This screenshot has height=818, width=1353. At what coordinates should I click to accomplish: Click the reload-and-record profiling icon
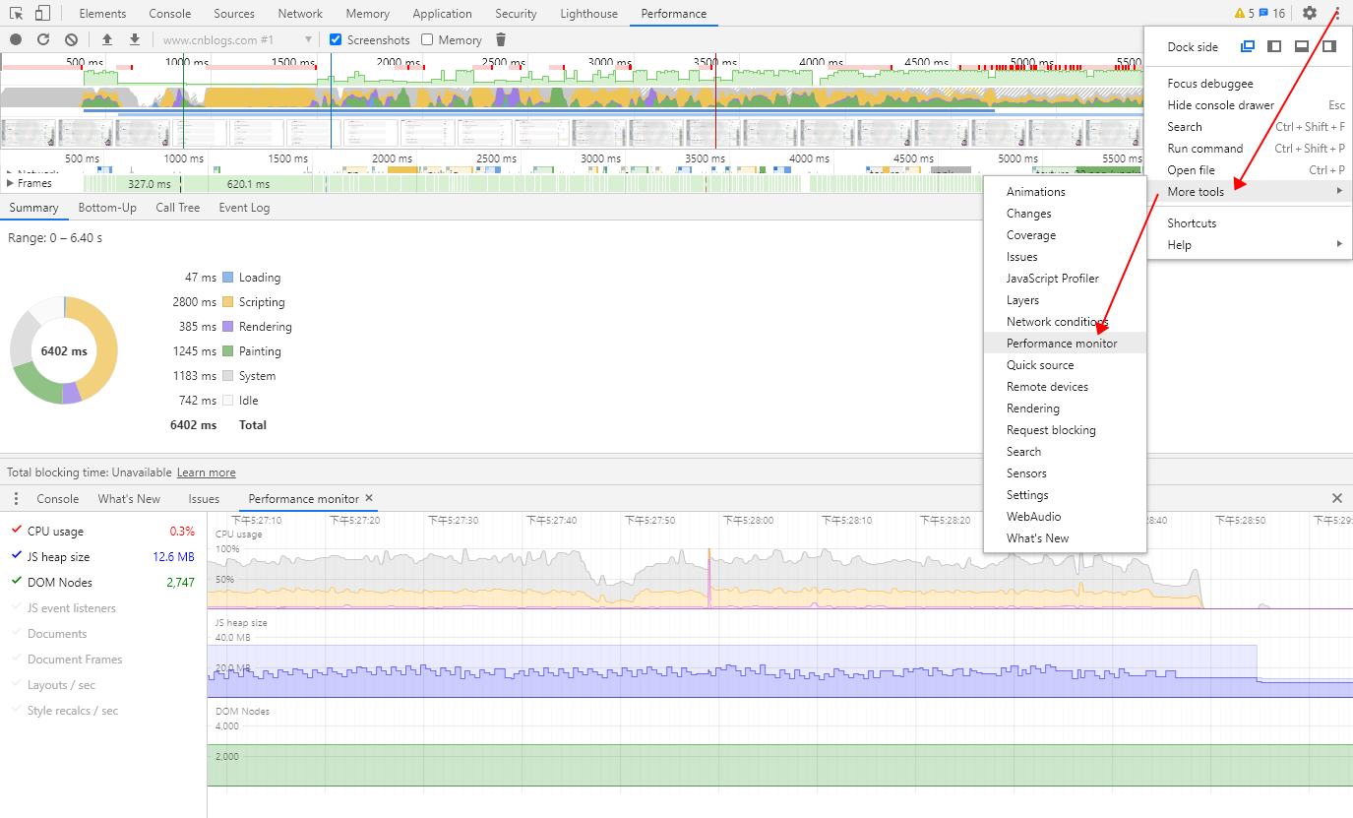tap(42, 39)
